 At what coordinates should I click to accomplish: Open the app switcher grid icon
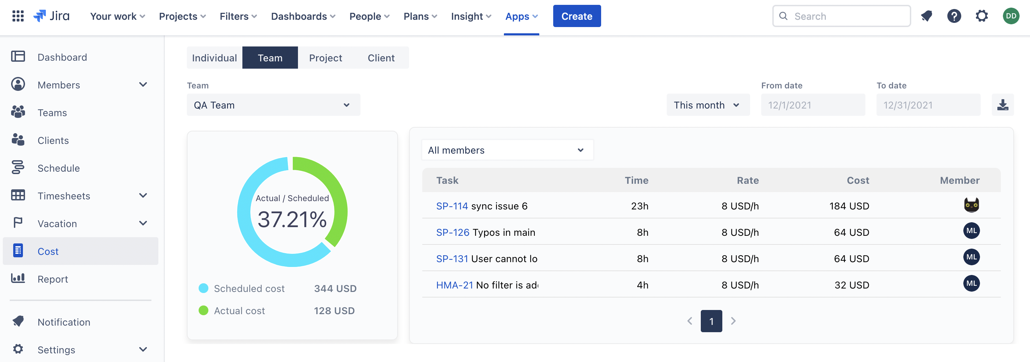(x=18, y=16)
